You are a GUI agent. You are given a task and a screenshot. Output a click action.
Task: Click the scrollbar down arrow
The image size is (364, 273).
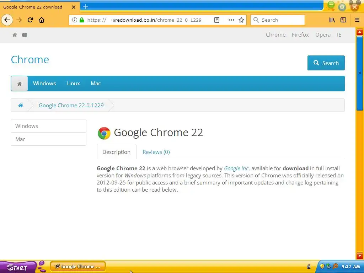(x=360, y=256)
